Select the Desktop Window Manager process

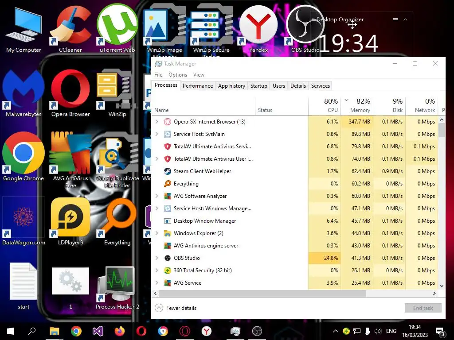click(295, 220)
